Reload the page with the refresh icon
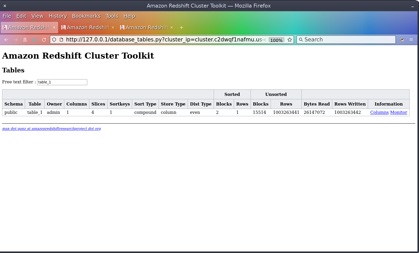Image resolution: width=419 pixels, height=253 pixels. [x=44, y=40]
